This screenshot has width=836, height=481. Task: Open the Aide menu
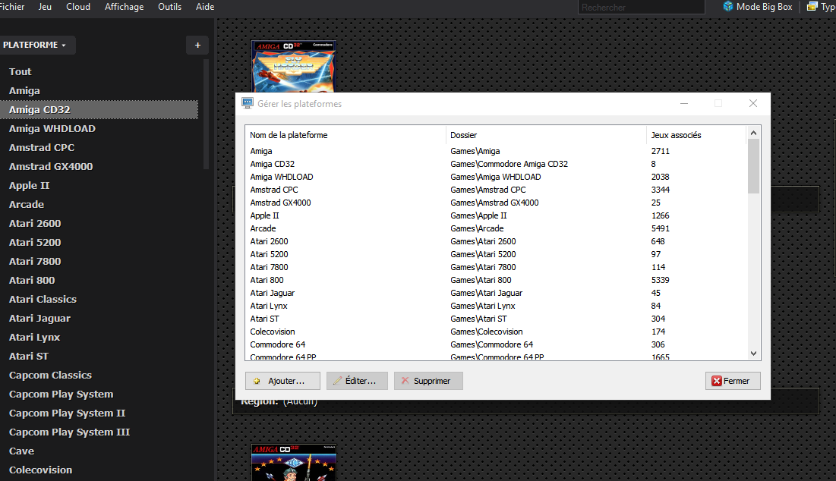coord(205,6)
